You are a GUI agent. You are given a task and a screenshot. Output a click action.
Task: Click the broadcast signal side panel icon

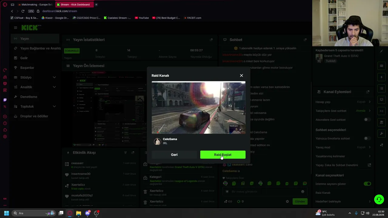(x=382, y=111)
